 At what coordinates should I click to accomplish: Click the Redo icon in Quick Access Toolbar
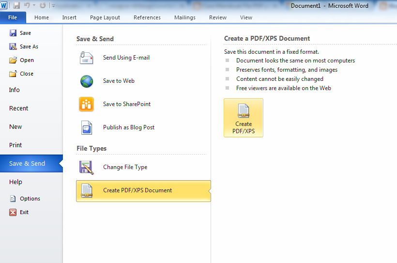pos(43,5)
